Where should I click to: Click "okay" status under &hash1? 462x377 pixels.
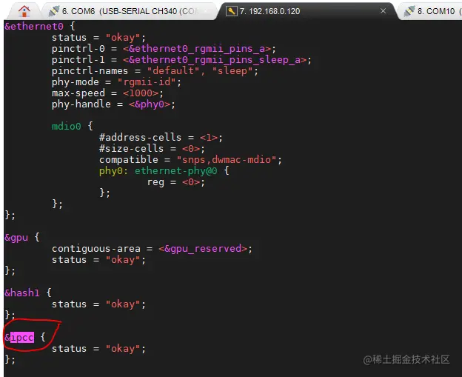tap(123, 304)
